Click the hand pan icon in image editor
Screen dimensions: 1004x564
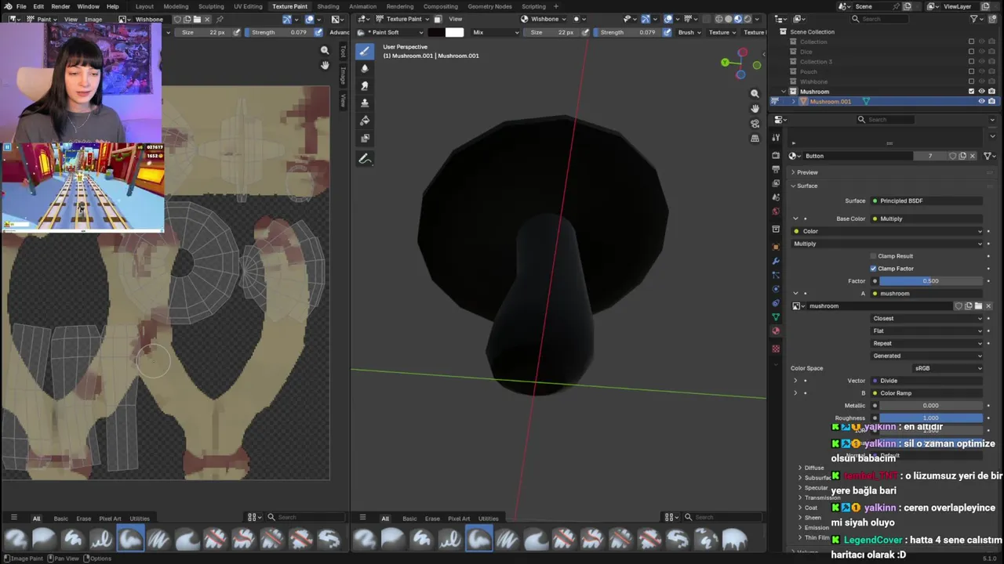tap(325, 65)
